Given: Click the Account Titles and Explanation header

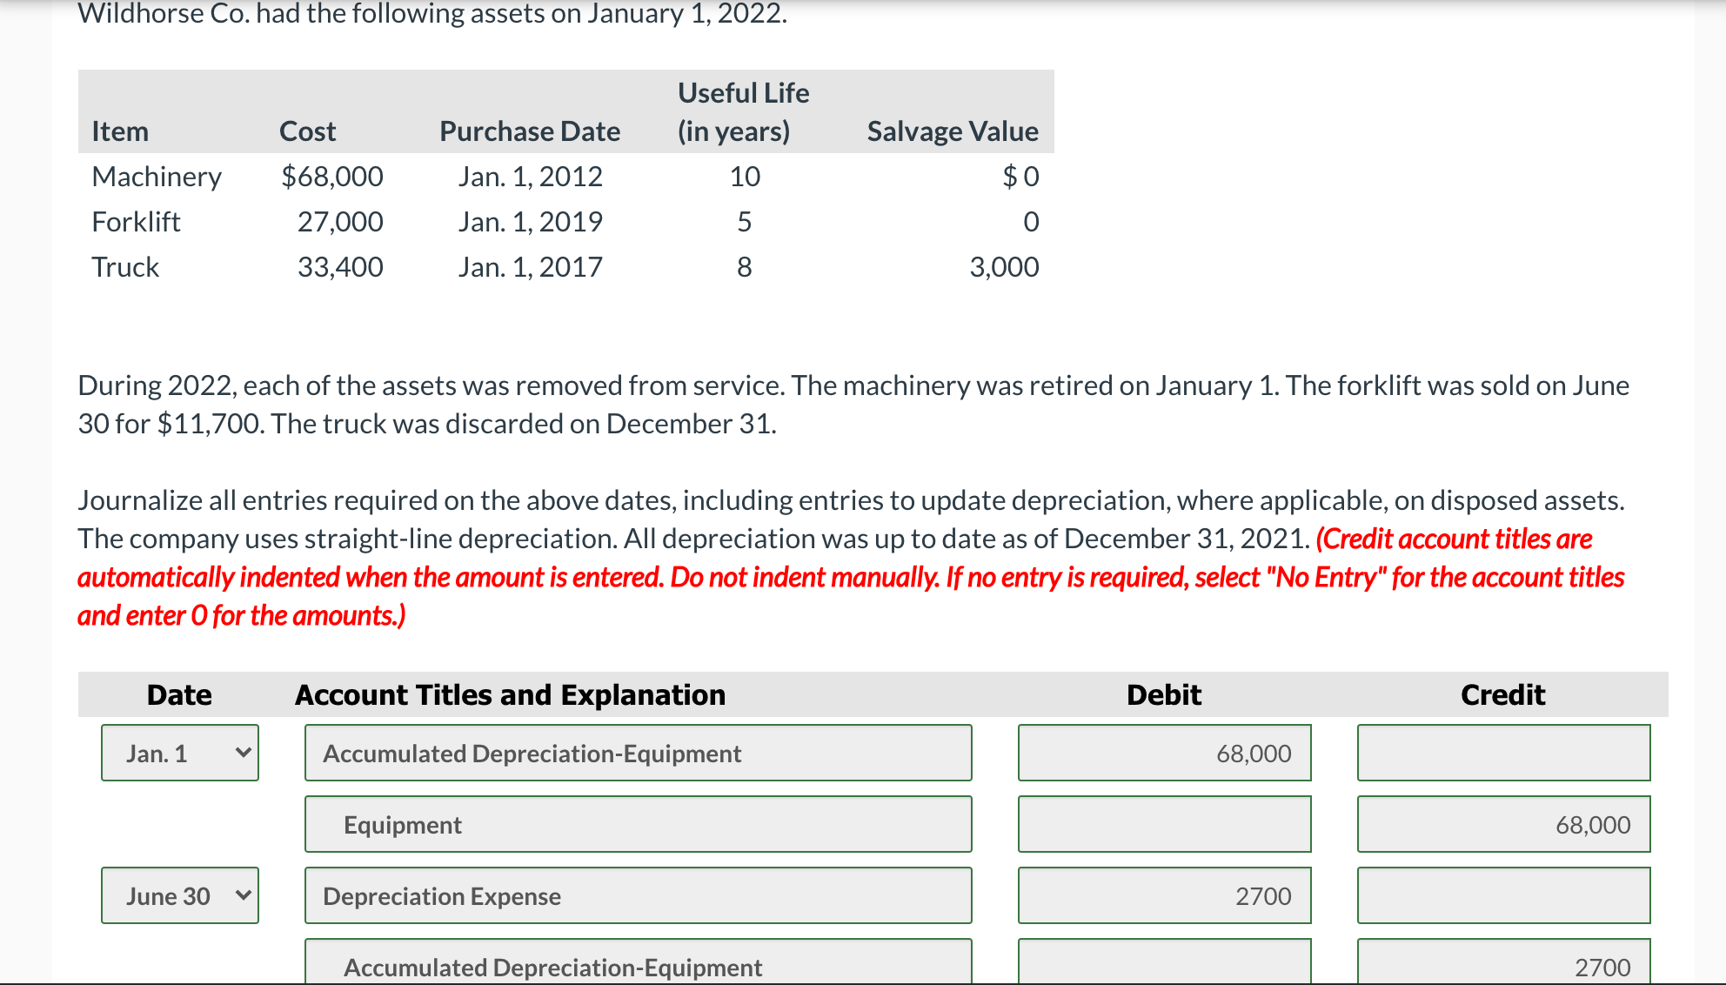Looking at the screenshot, I should click(x=510, y=694).
